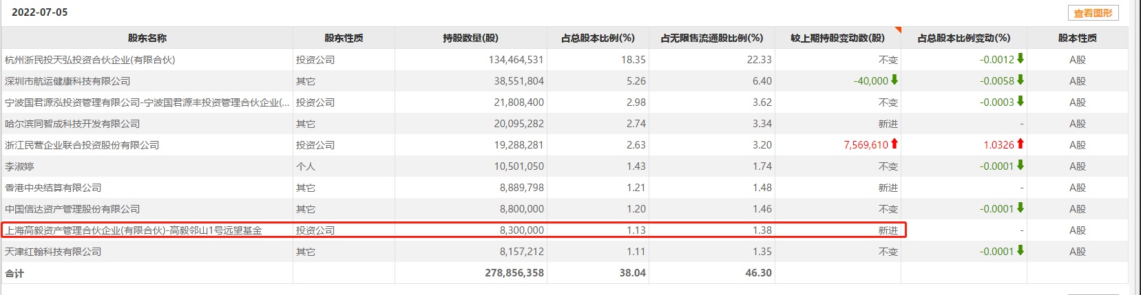Click the 占总股本比例变动(%) header
Screen dimensions: 1141x295
point(963,38)
